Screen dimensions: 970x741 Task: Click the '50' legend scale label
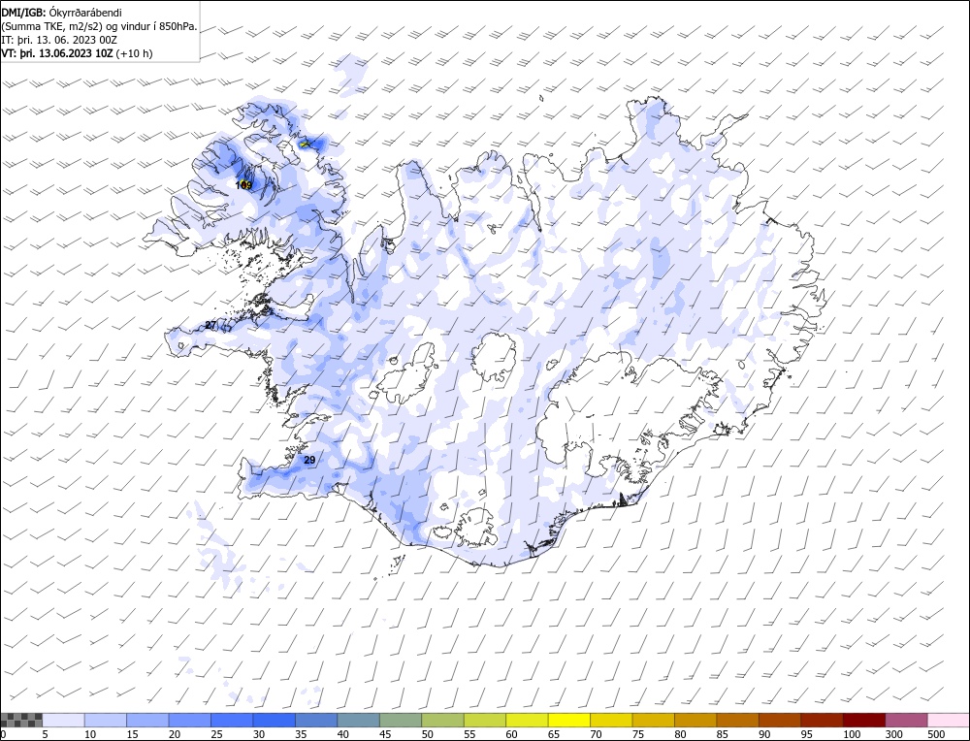point(428,734)
